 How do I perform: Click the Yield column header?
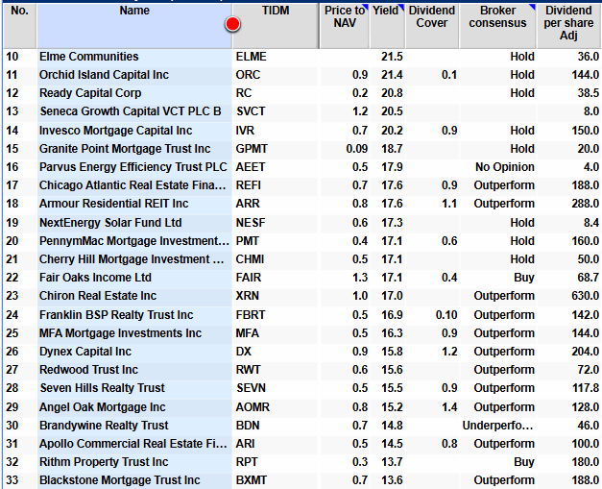[x=387, y=25]
